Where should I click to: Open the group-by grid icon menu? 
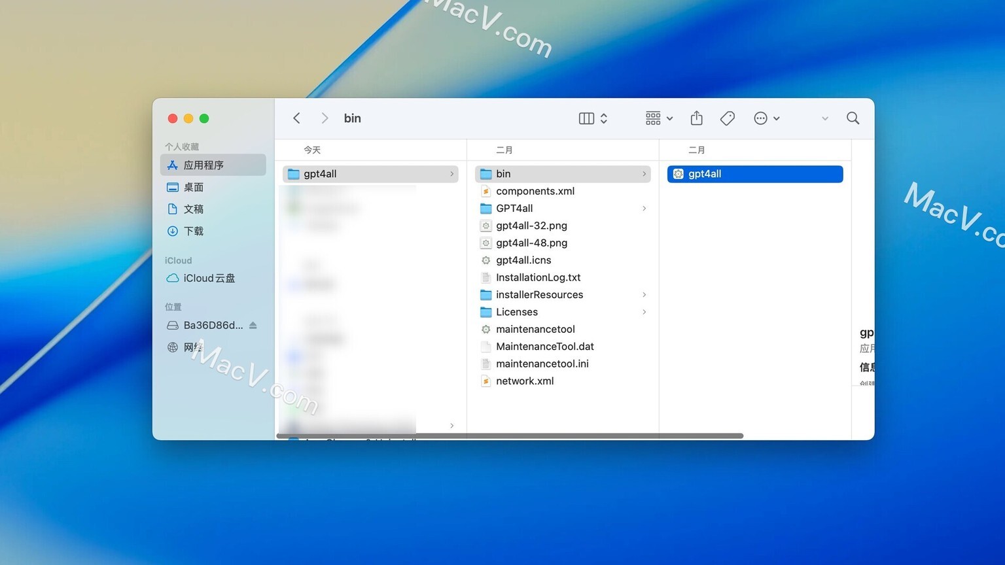(x=653, y=118)
